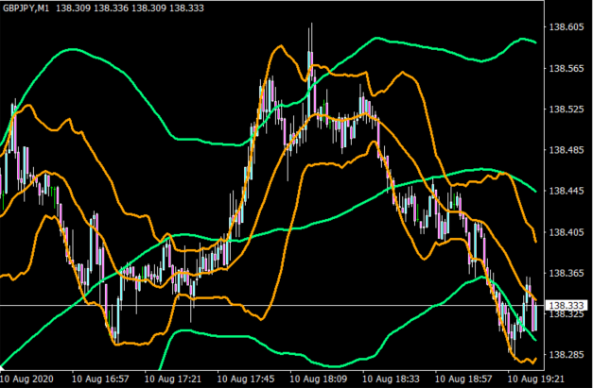Click the 138.605 price axis label
Image resolution: width=593 pixels, height=388 pixels.
coord(567,26)
